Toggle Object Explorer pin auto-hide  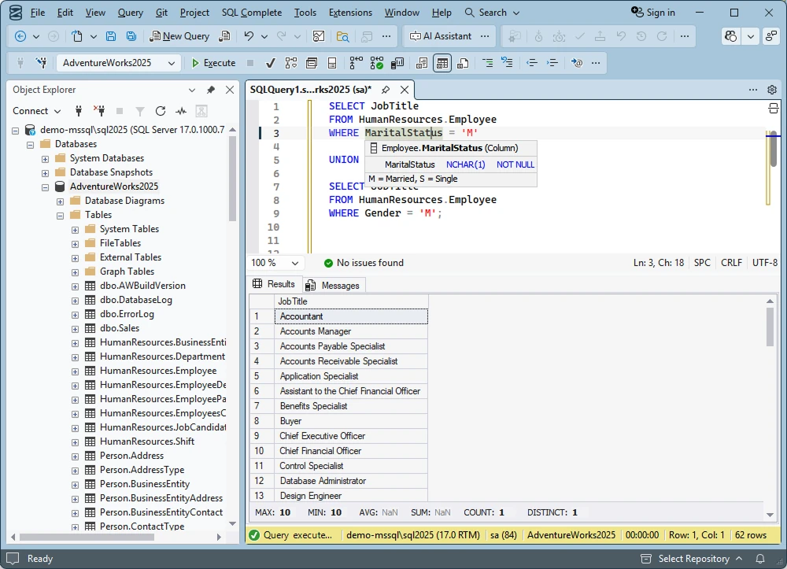[211, 90]
